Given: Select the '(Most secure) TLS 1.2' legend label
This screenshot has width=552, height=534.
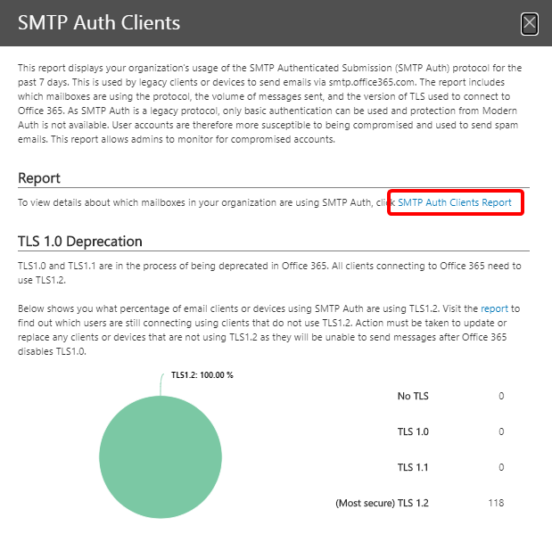Looking at the screenshot, I should point(382,503).
